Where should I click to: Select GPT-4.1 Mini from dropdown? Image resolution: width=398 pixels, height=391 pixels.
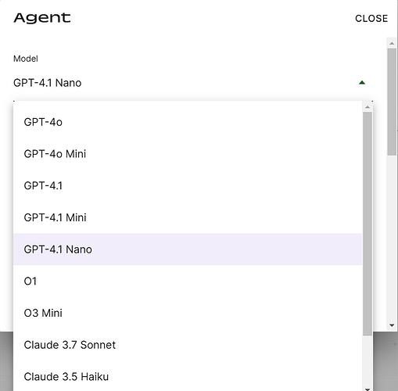coord(188,217)
